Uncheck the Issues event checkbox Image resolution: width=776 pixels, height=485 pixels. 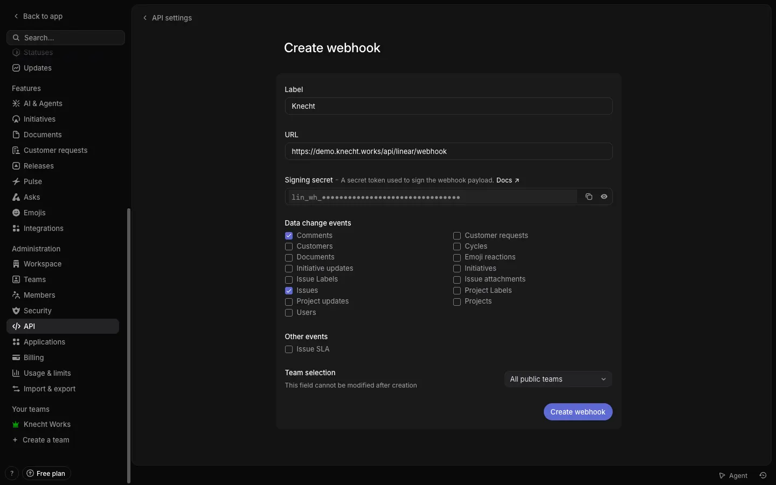(x=289, y=291)
